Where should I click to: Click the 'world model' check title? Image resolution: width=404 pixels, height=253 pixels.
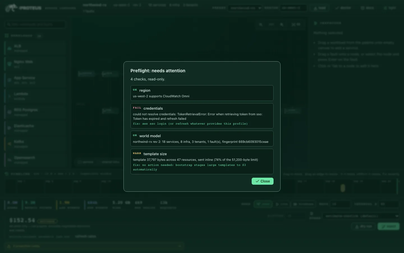coord(150,136)
